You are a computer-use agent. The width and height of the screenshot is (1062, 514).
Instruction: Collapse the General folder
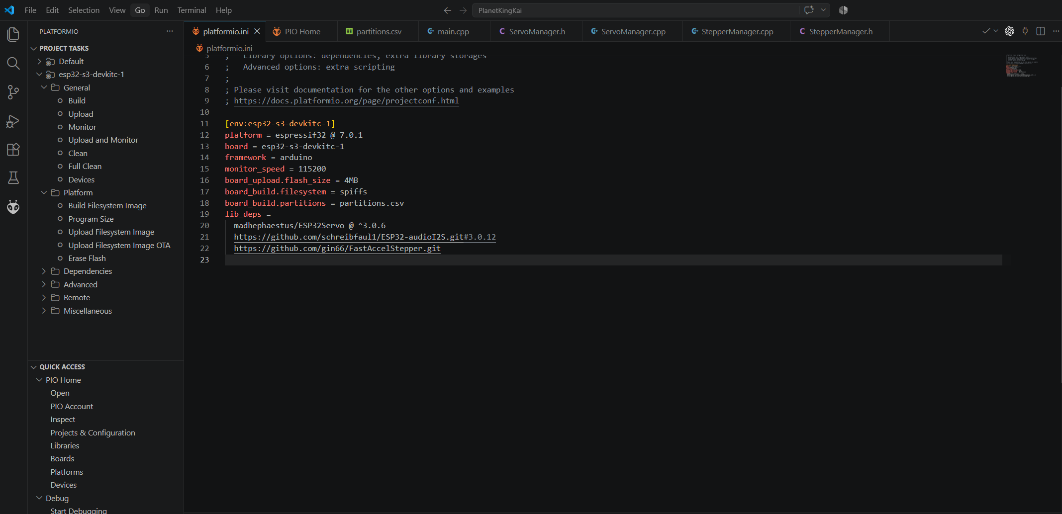44,87
